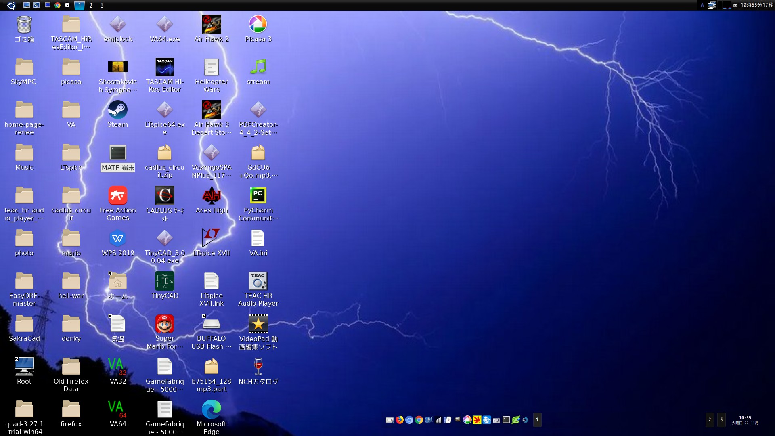This screenshot has height=436, width=775.
Task: Launch GIMP from the bottom dock
Action: 457,420
